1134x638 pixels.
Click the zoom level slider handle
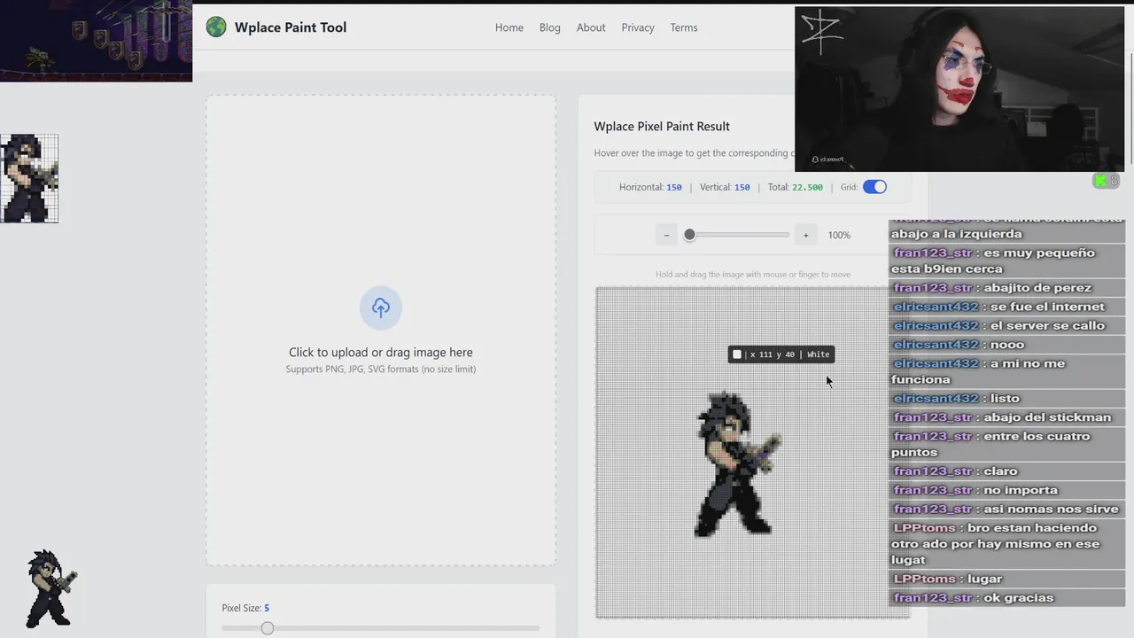[689, 235]
